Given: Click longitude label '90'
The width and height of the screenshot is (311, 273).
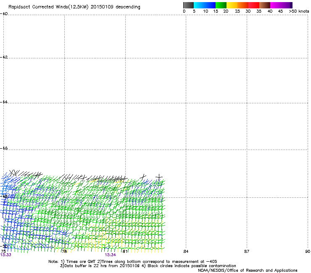Looking at the screenshot, I should click(308, 252).
